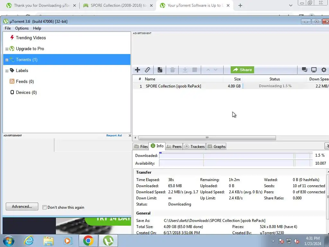This screenshot has width=329, height=247.
Task: Collapse the detail pane with the chevron
Action: pos(327,146)
